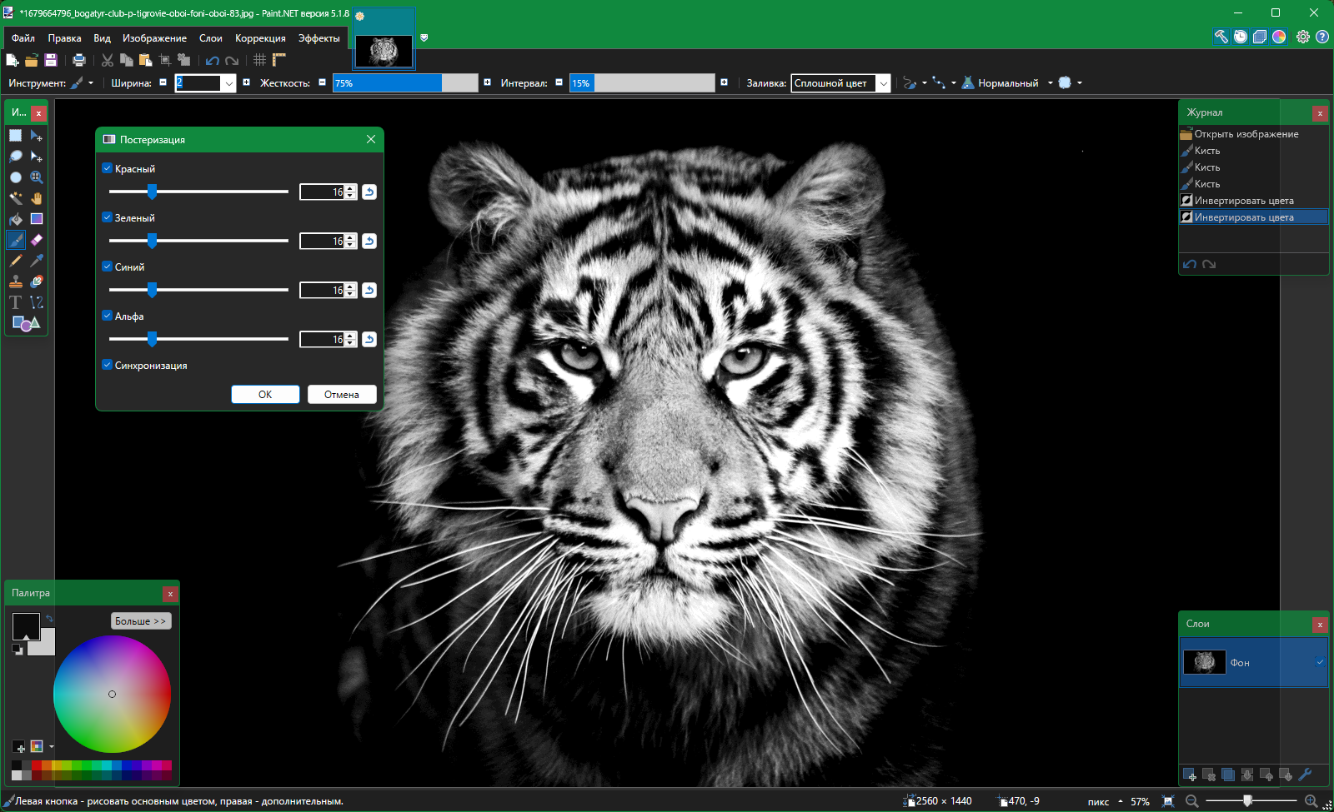
Task: Click the Save file icon
Action: point(51,60)
